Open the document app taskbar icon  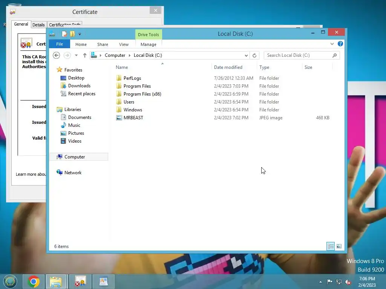point(103,281)
